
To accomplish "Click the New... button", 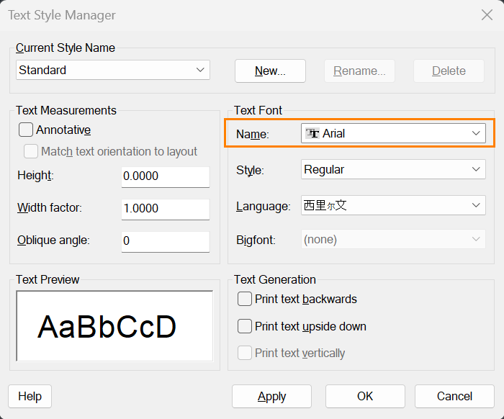I will tap(270, 71).
